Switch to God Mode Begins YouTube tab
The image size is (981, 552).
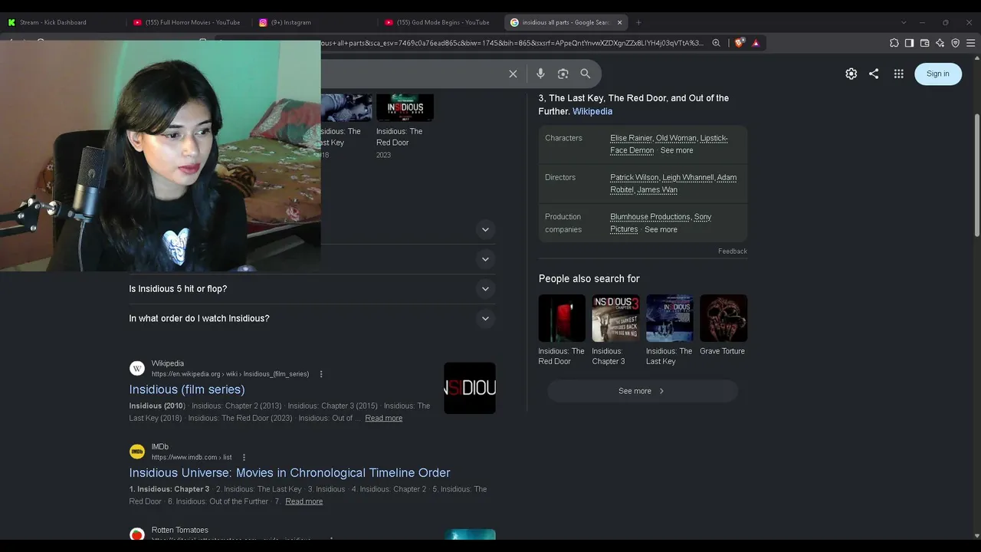[x=439, y=22]
